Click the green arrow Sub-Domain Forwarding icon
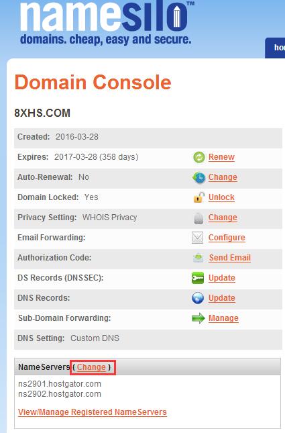 [x=198, y=318]
